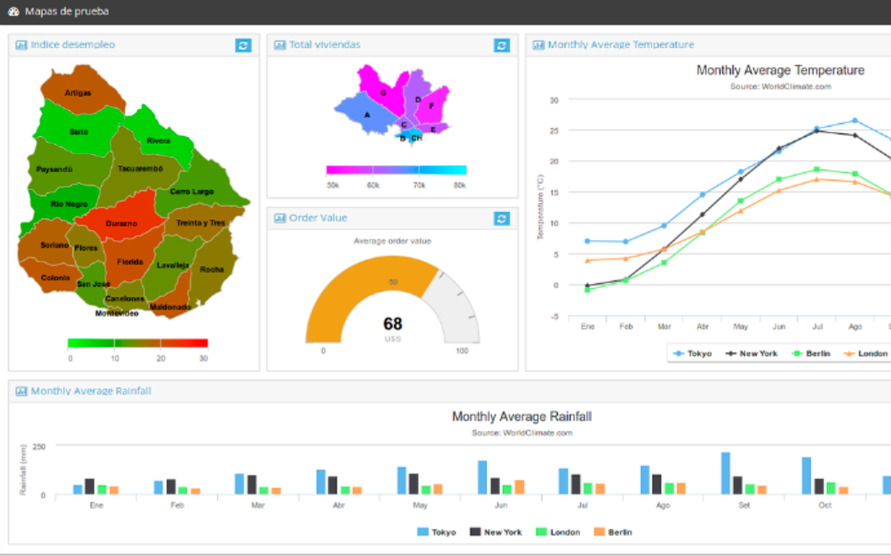The width and height of the screenshot is (891, 556).
Task: Click the green-to-red unemployment color scale
Action: tap(137, 343)
